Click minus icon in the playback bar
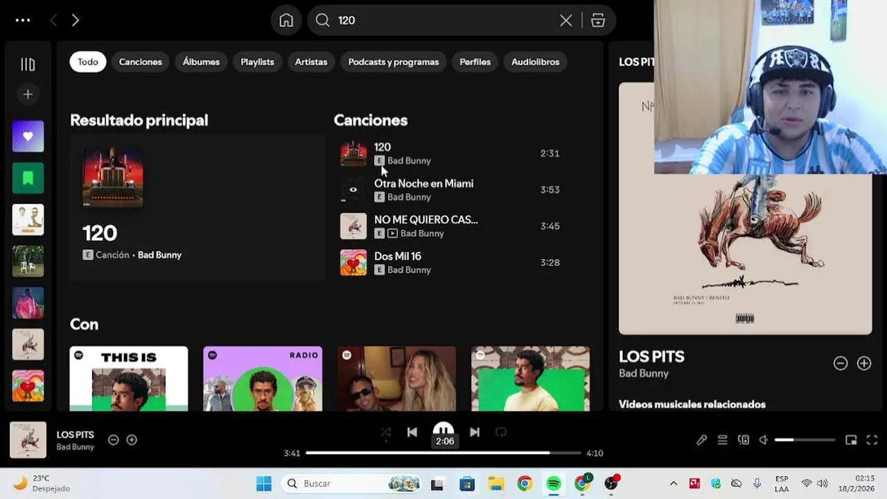 click(114, 440)
